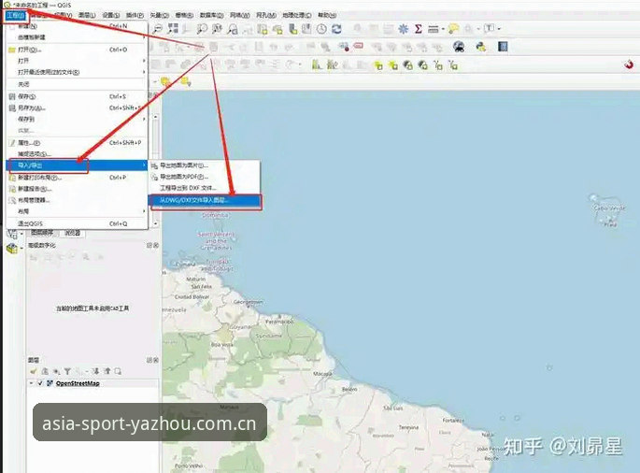Click the filter legend funnel icon
The height and width of the screenshot is (473, 640).
point(67,371)
